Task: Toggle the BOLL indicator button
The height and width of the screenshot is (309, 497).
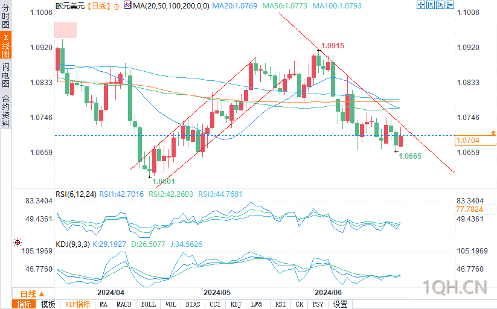Action: [x=148, y=304]
